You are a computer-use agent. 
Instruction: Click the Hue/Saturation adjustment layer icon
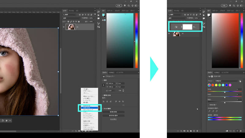pyautogui.click(x=176, y=27)
